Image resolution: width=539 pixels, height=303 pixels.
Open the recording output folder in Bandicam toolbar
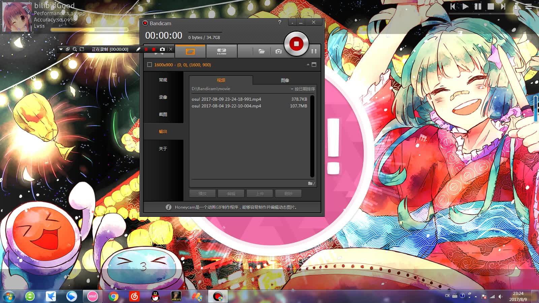click(x=262, y=51)
